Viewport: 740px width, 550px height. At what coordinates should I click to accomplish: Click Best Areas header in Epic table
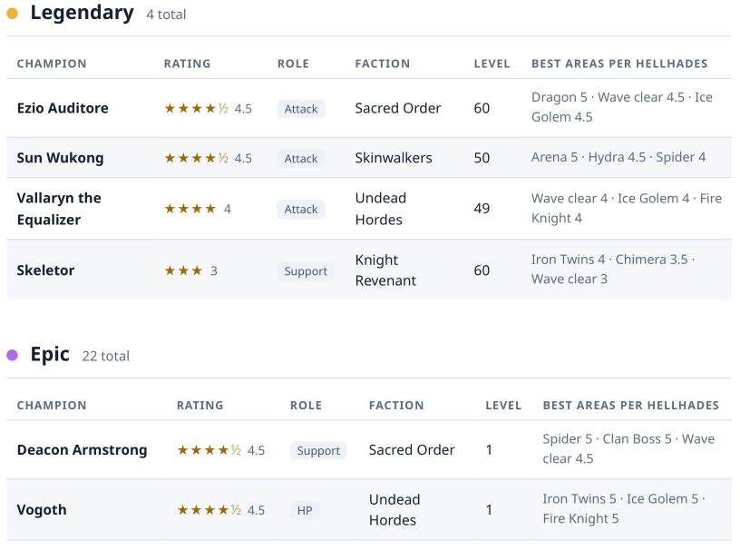[x=631, y=406]
